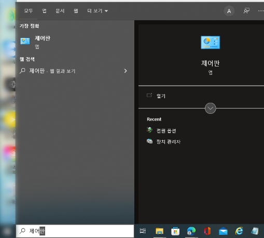Expand actions with the circular chevron button
The height and width of the screenshot is (238, 264).
click(210, 109)
